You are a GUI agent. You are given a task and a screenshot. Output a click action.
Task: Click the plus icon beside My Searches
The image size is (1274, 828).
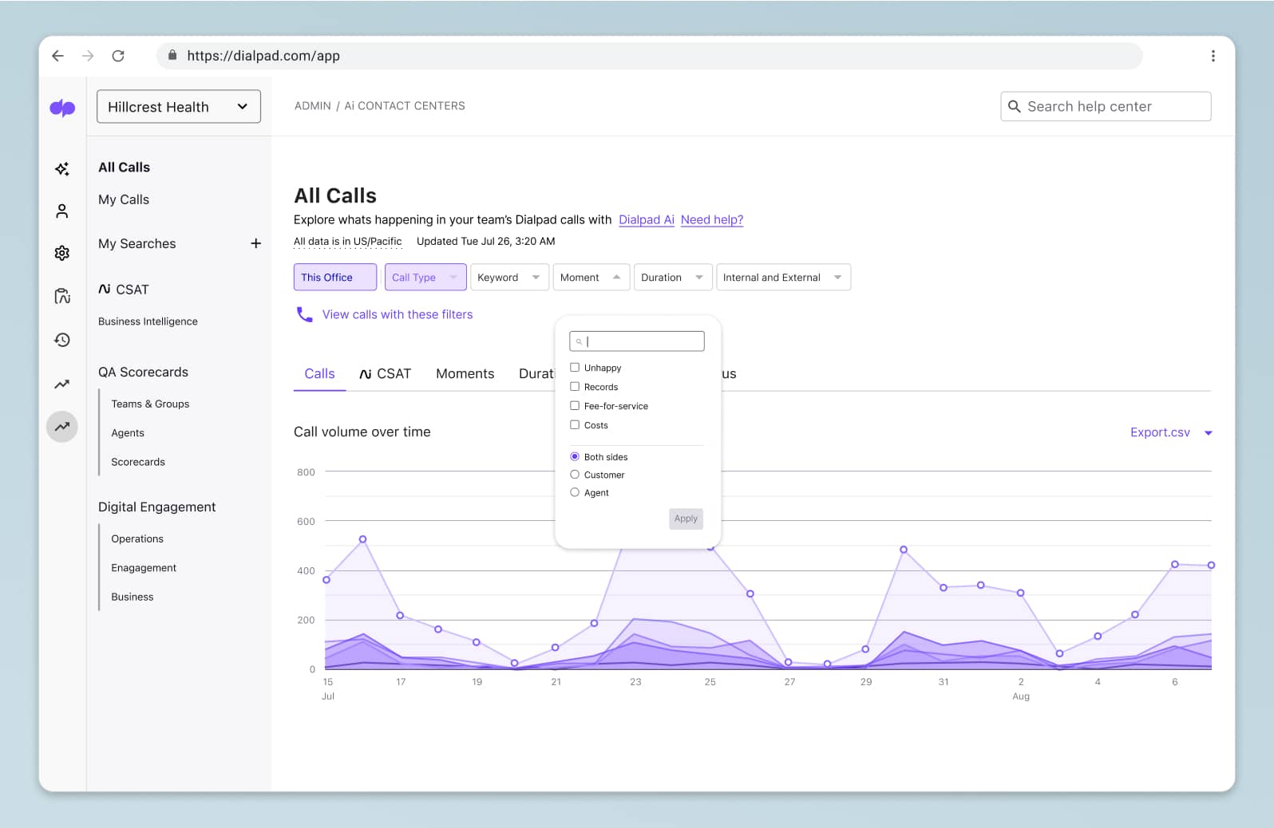(255, 243)
